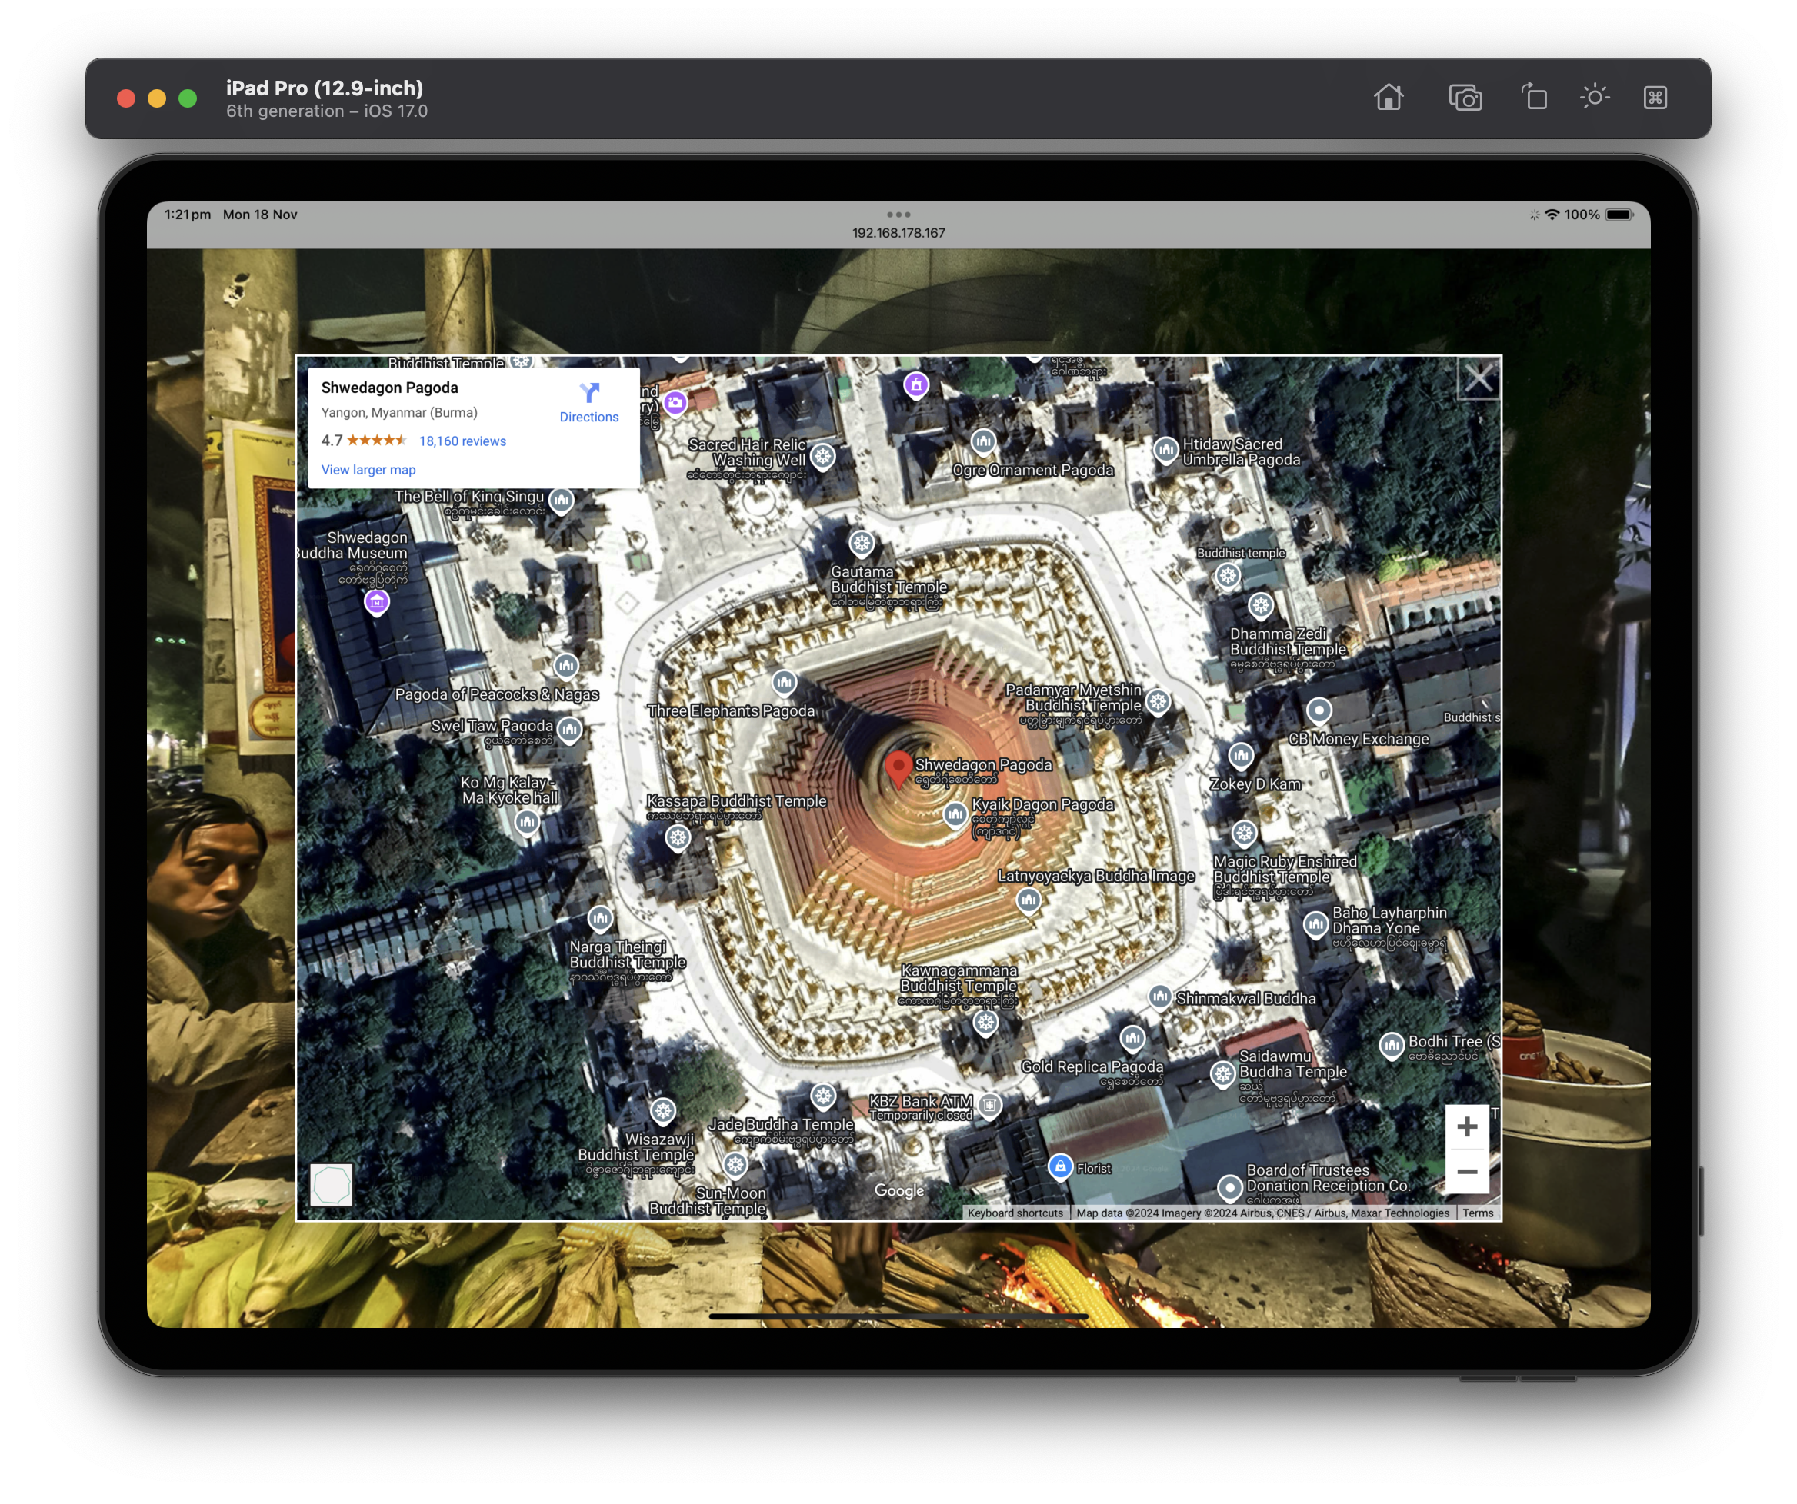The width and height of the screenshot is (1797, 1504).
Task: Click the View larger map link
Action: click(x=368, y=470)
